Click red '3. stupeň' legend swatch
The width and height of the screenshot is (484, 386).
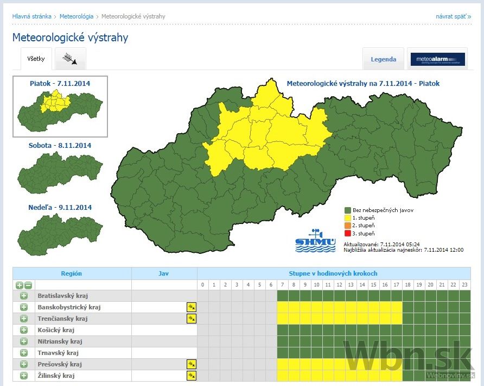(348, 233)
